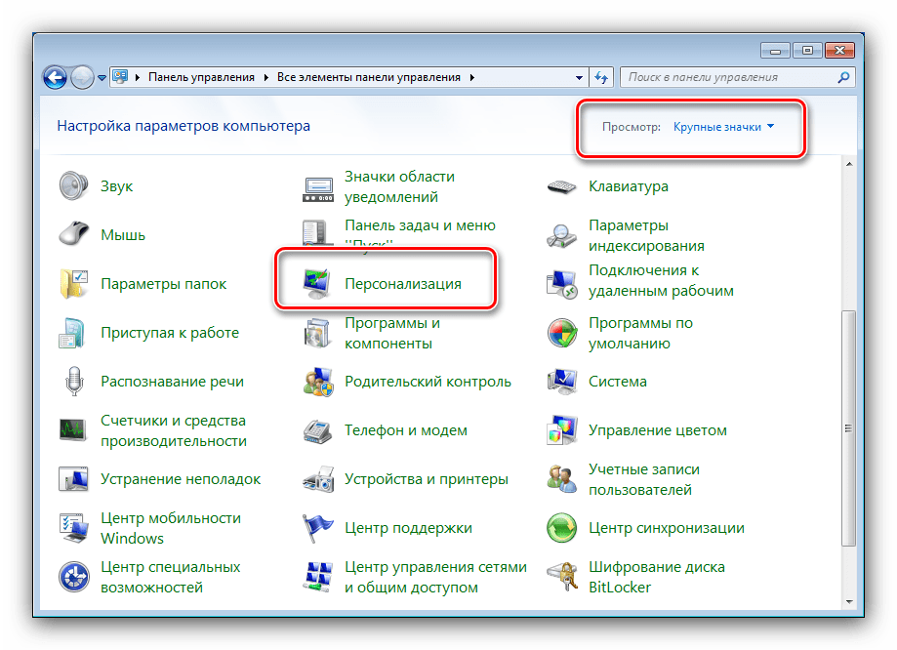The width and height of the screenshot is (897, 650).
Task: Select Панель управления in the address path
Action: 201,77
